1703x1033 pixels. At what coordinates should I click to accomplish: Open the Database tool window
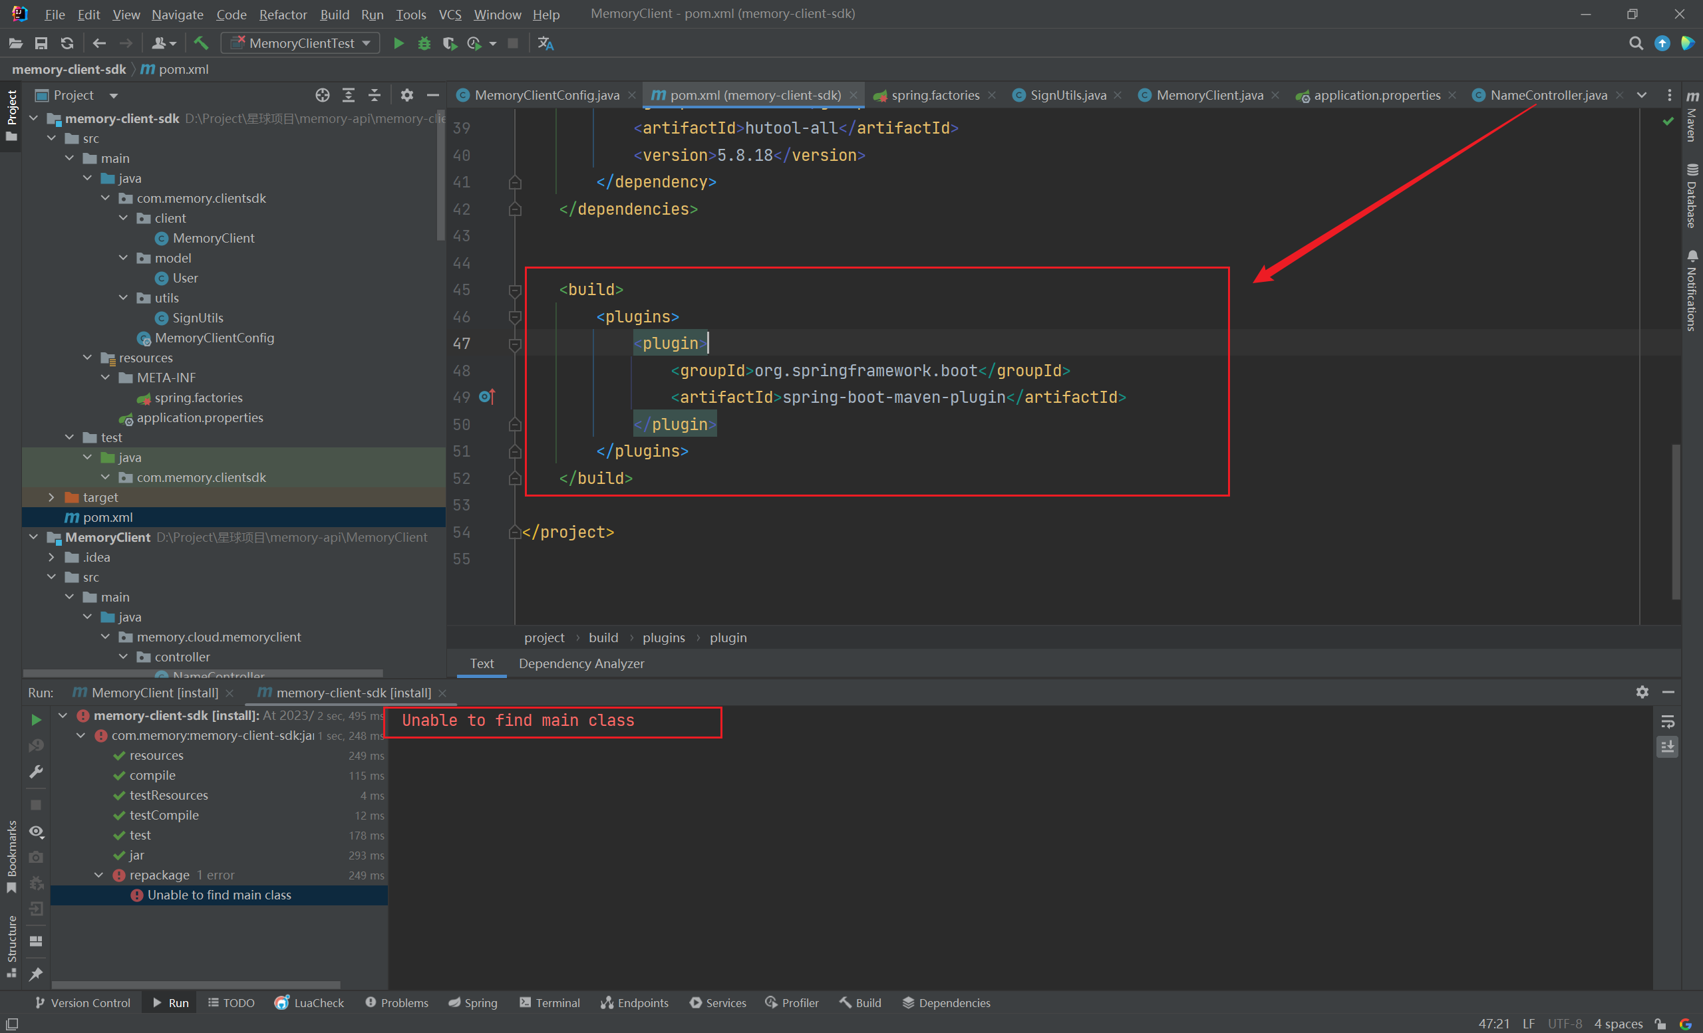coord(1692,196)
